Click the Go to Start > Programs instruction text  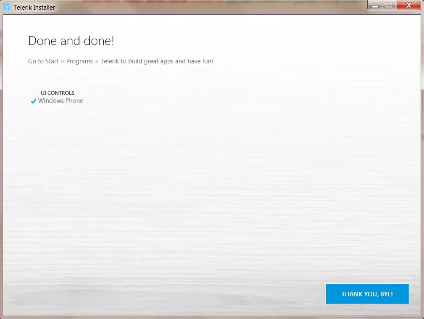tap(121, 61)
